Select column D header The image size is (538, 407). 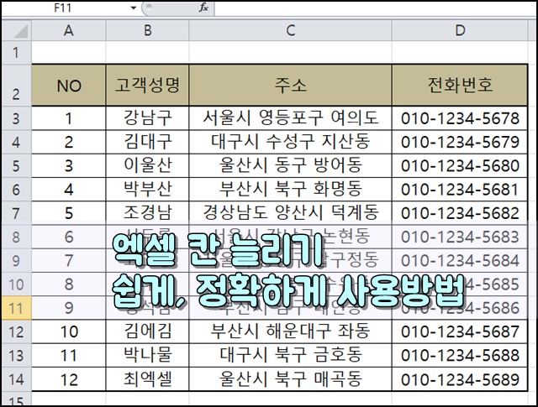pos(460,30)
